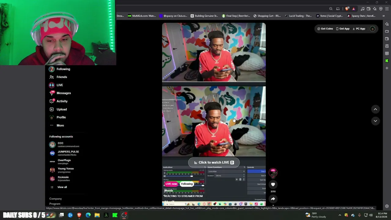Click the Get App button

(x=342, y=29)
